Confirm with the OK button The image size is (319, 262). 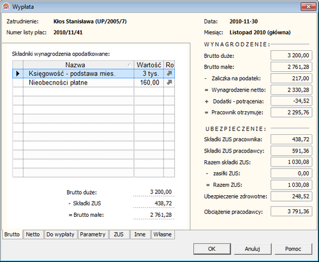tap(212, 249)
